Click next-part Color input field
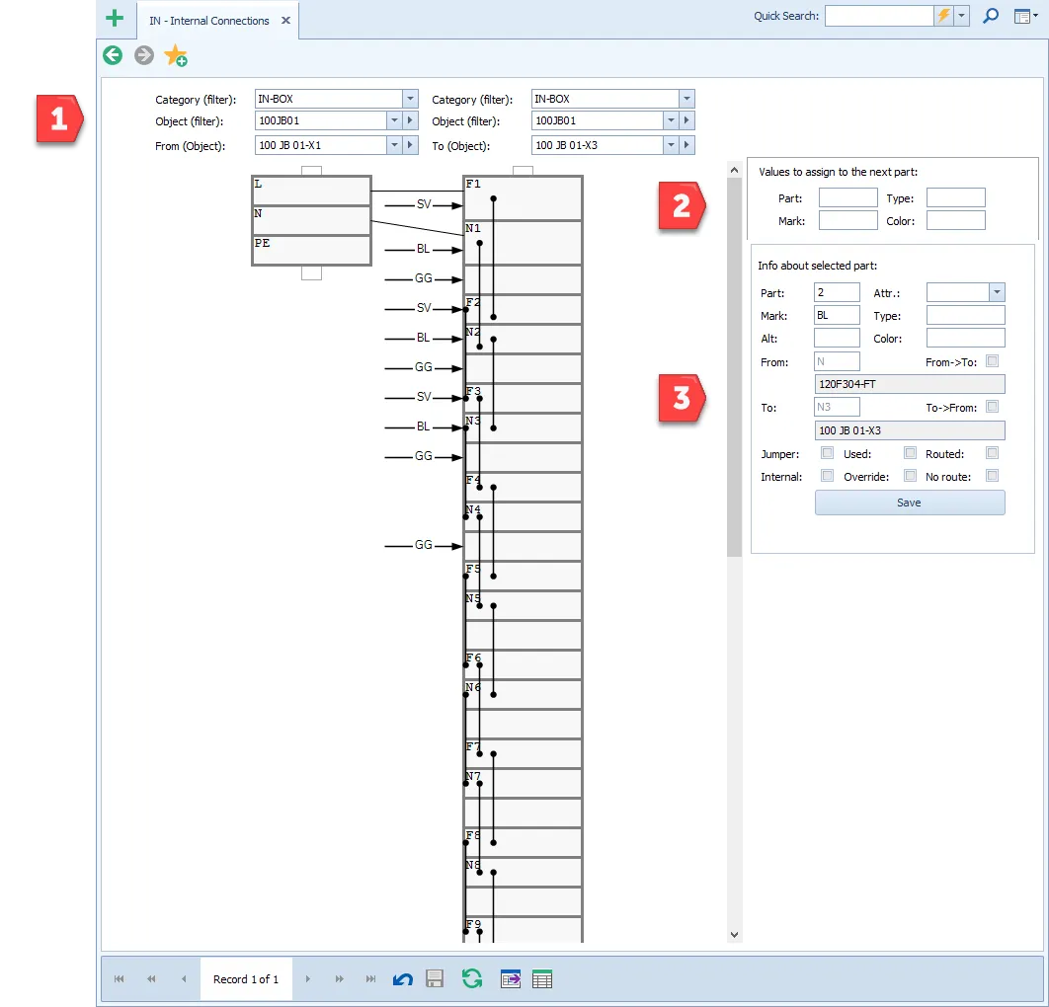Viewport: 1049px width, 1007px height. click(955, 221)
